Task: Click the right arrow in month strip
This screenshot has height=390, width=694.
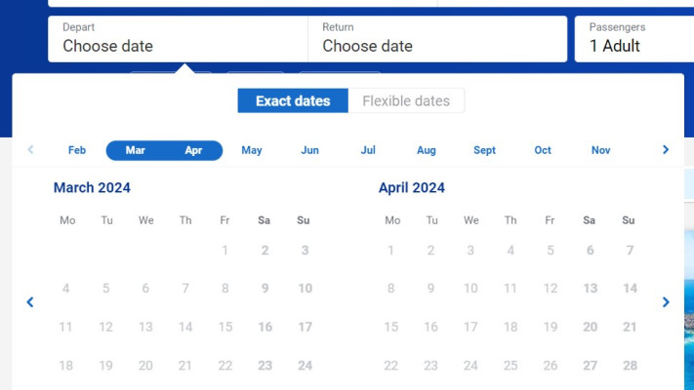Action: coord(666,150)
